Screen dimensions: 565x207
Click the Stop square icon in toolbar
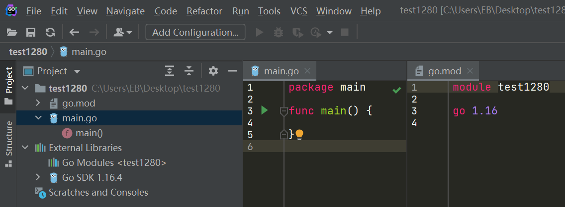345,33
